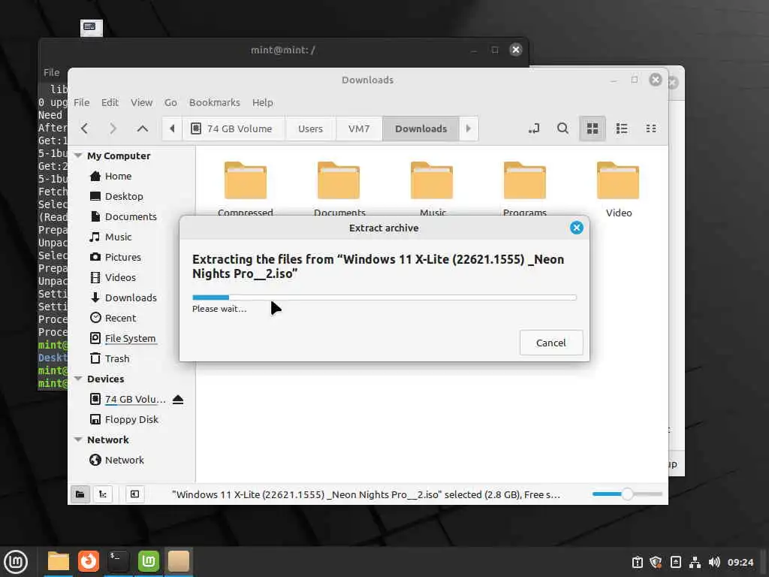769x577 pixels.
Task: Open the Linux Mint start menu
Action: (x=16, y=561)
